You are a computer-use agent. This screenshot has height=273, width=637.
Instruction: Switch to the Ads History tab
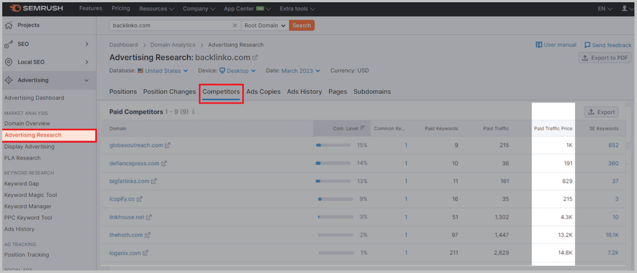[x=305, y=92]
